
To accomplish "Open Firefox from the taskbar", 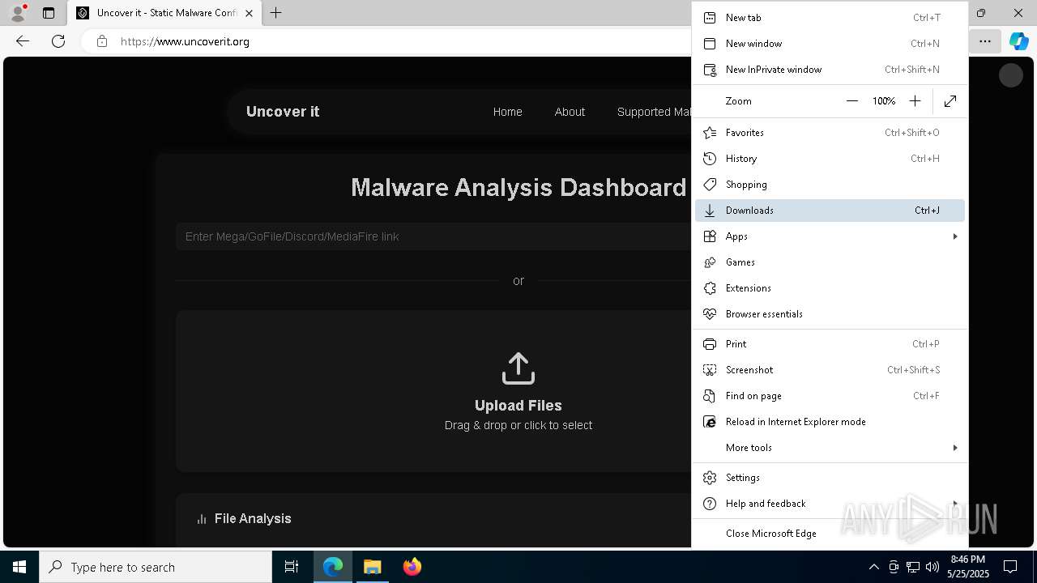I will click(x=412, y=567).
